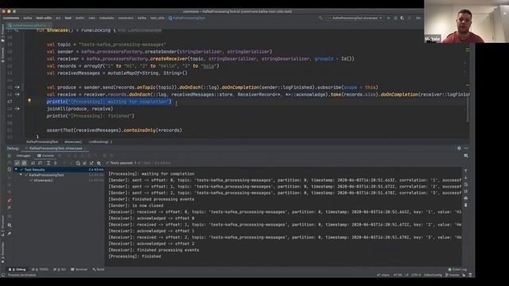Viewport: 509px width, 286px height.
Task: Open the magnifier options icon in test toolbar
Action: [99, 163]
